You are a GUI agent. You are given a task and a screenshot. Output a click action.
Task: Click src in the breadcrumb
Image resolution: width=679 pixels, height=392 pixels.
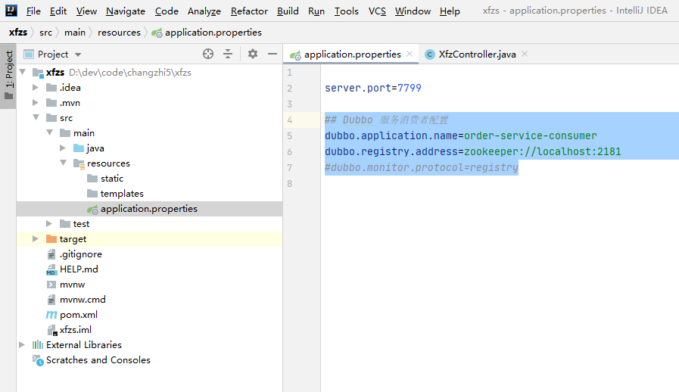[45, 33]
